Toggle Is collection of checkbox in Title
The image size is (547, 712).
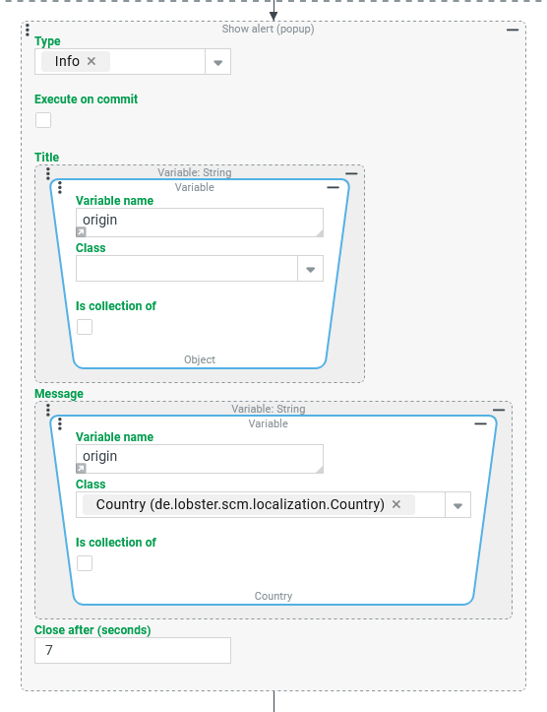click(85, 327)
